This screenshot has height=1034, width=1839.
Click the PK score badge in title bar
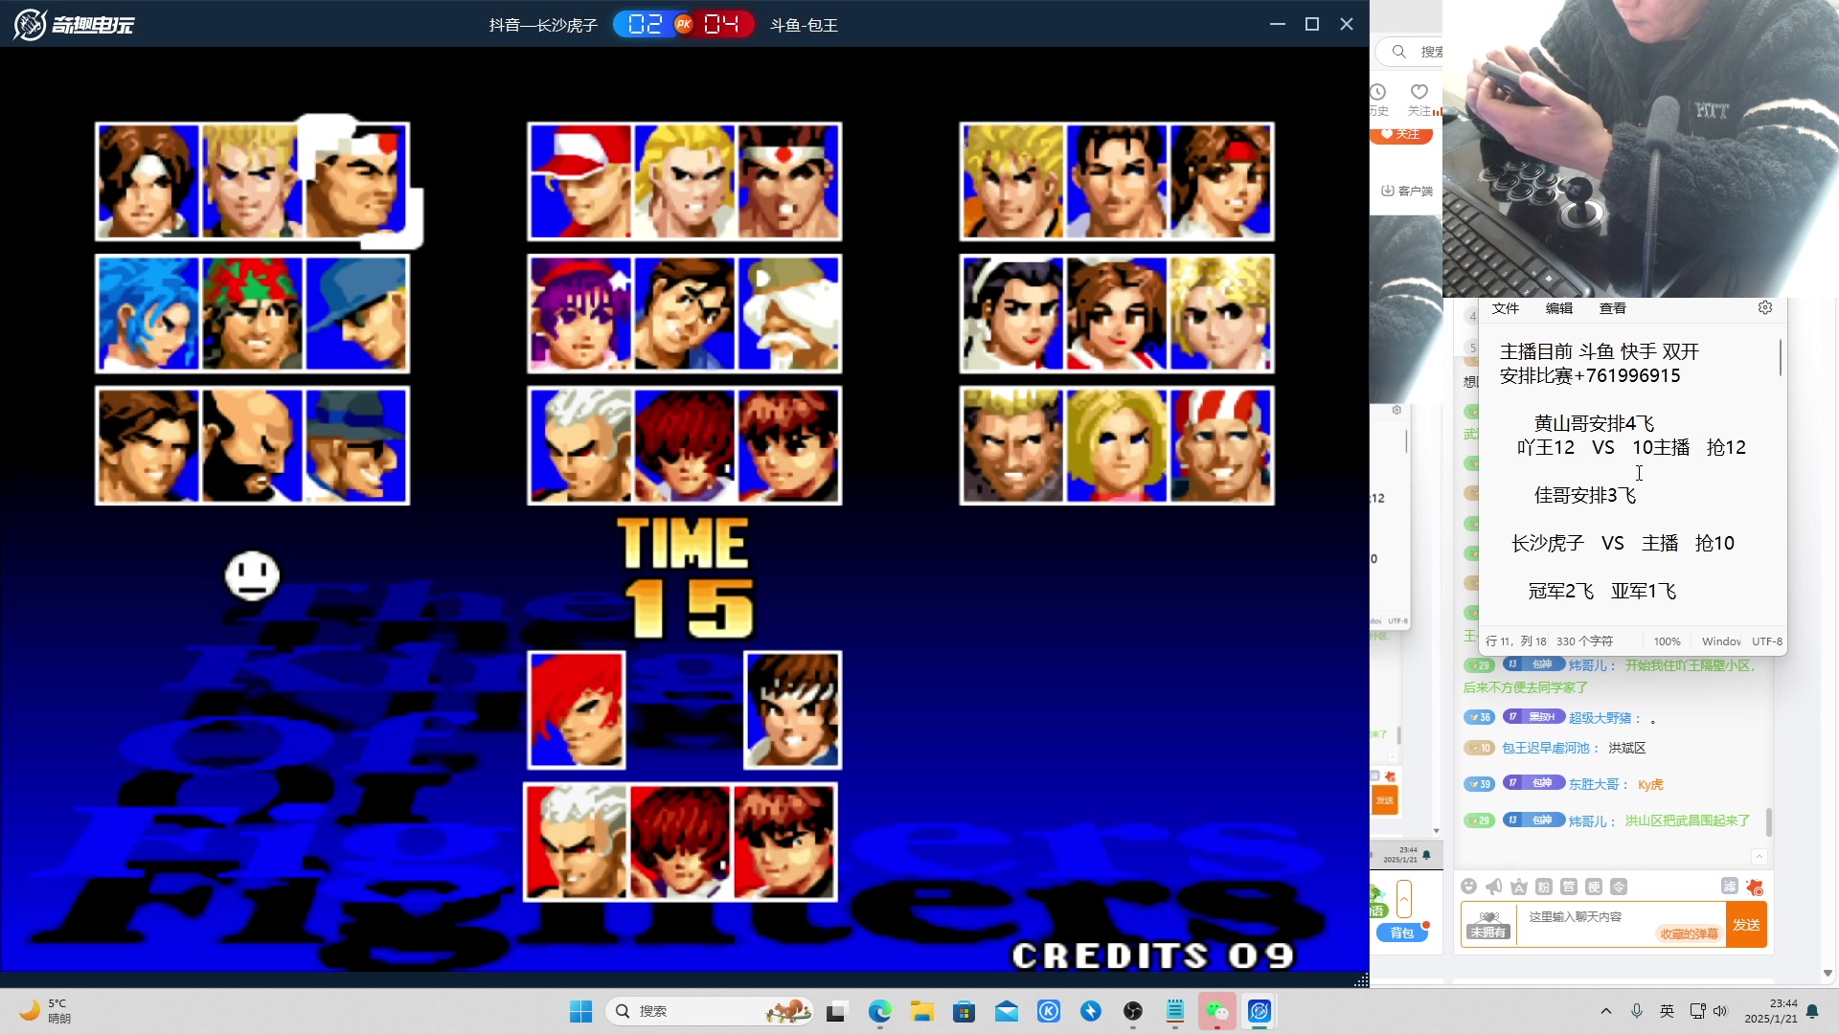[683, 24]
